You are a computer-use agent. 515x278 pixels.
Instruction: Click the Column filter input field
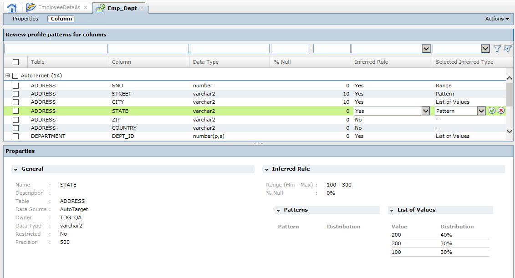pos(149,49)
